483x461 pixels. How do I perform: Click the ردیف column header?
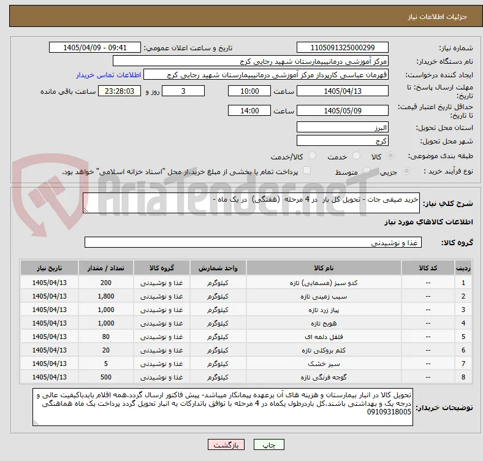click(x=463, y=268)
